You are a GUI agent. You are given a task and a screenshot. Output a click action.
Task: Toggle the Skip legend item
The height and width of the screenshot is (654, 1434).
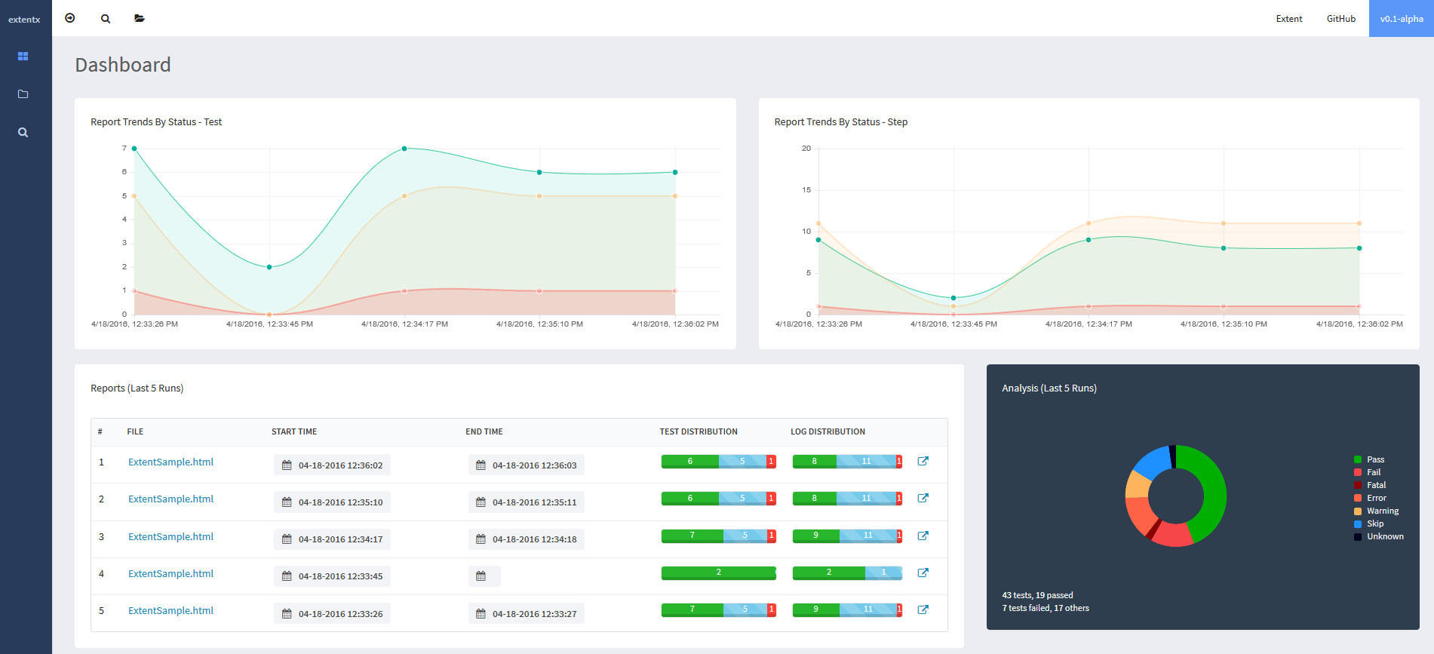pos(1374,524)
